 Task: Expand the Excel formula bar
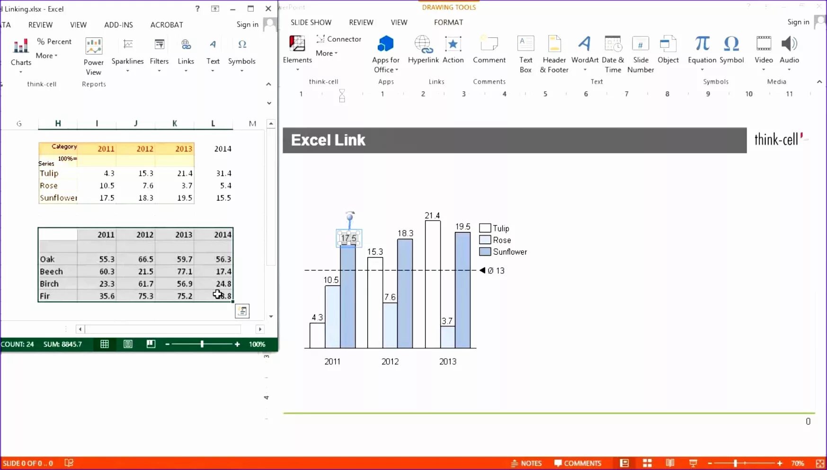[269, 103]
